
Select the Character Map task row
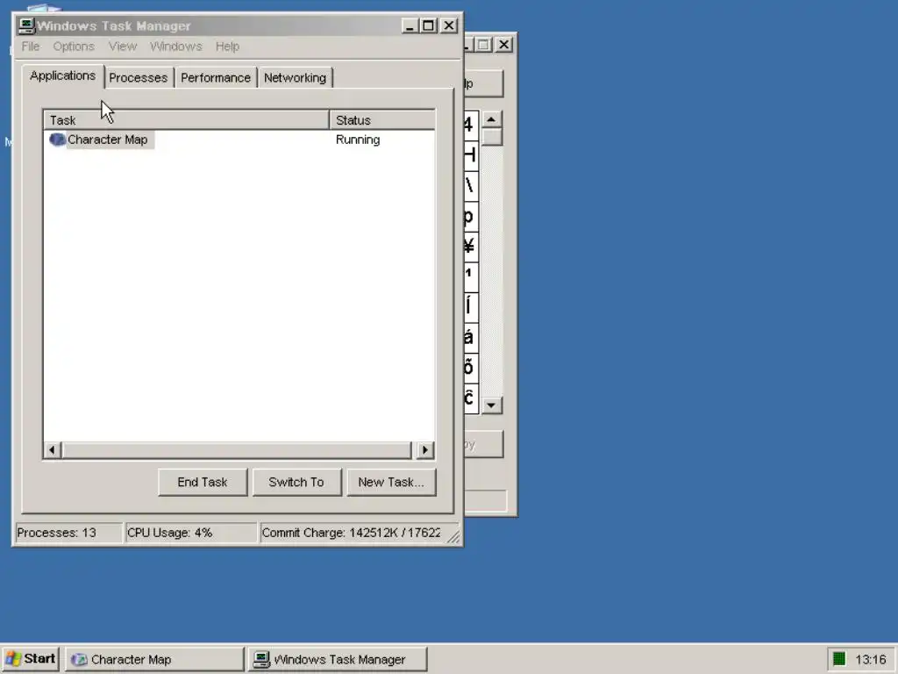[x=239, y=140]
